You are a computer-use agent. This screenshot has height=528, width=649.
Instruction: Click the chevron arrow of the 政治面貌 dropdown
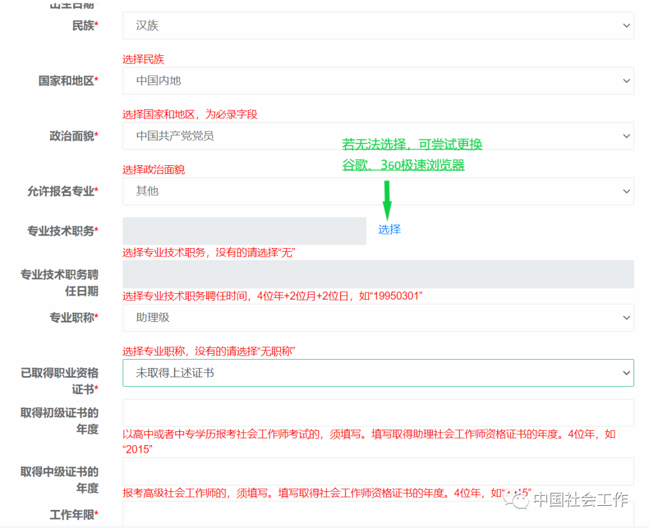[x=626, y=136]
